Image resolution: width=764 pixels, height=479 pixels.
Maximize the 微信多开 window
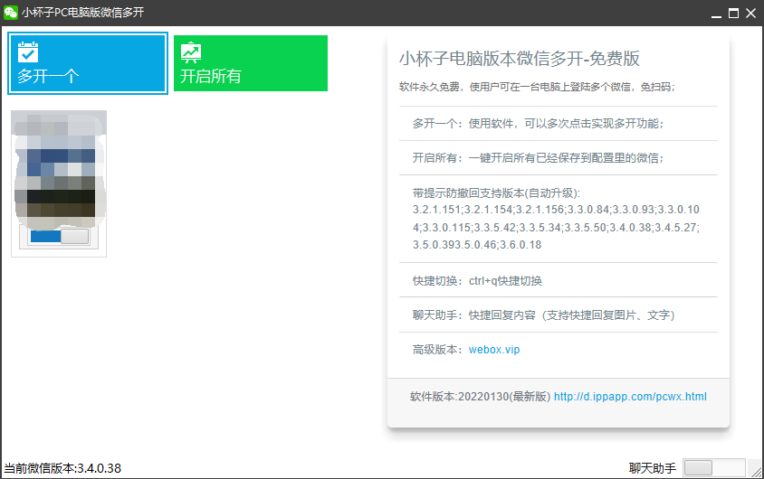point(733,14)
